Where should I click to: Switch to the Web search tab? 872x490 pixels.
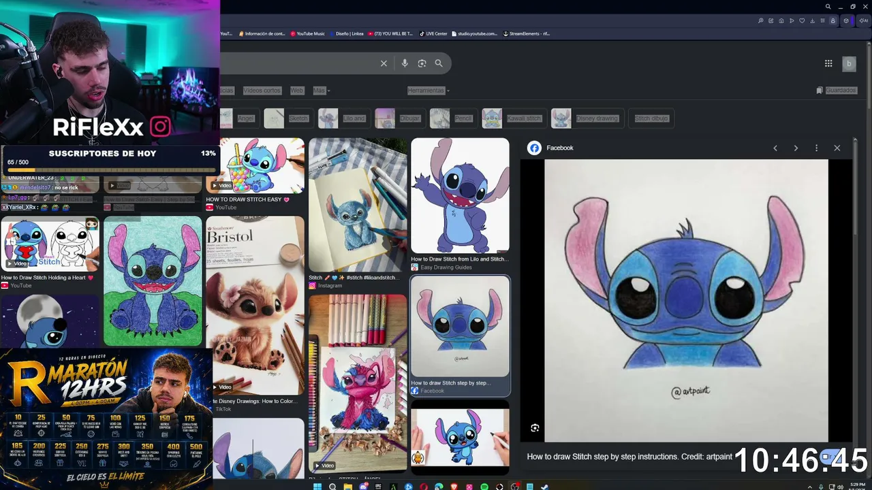(297, 91)
